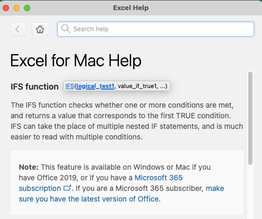Open the latest version of Office link
The image size is (262, 219).
(x=121, y=194)
